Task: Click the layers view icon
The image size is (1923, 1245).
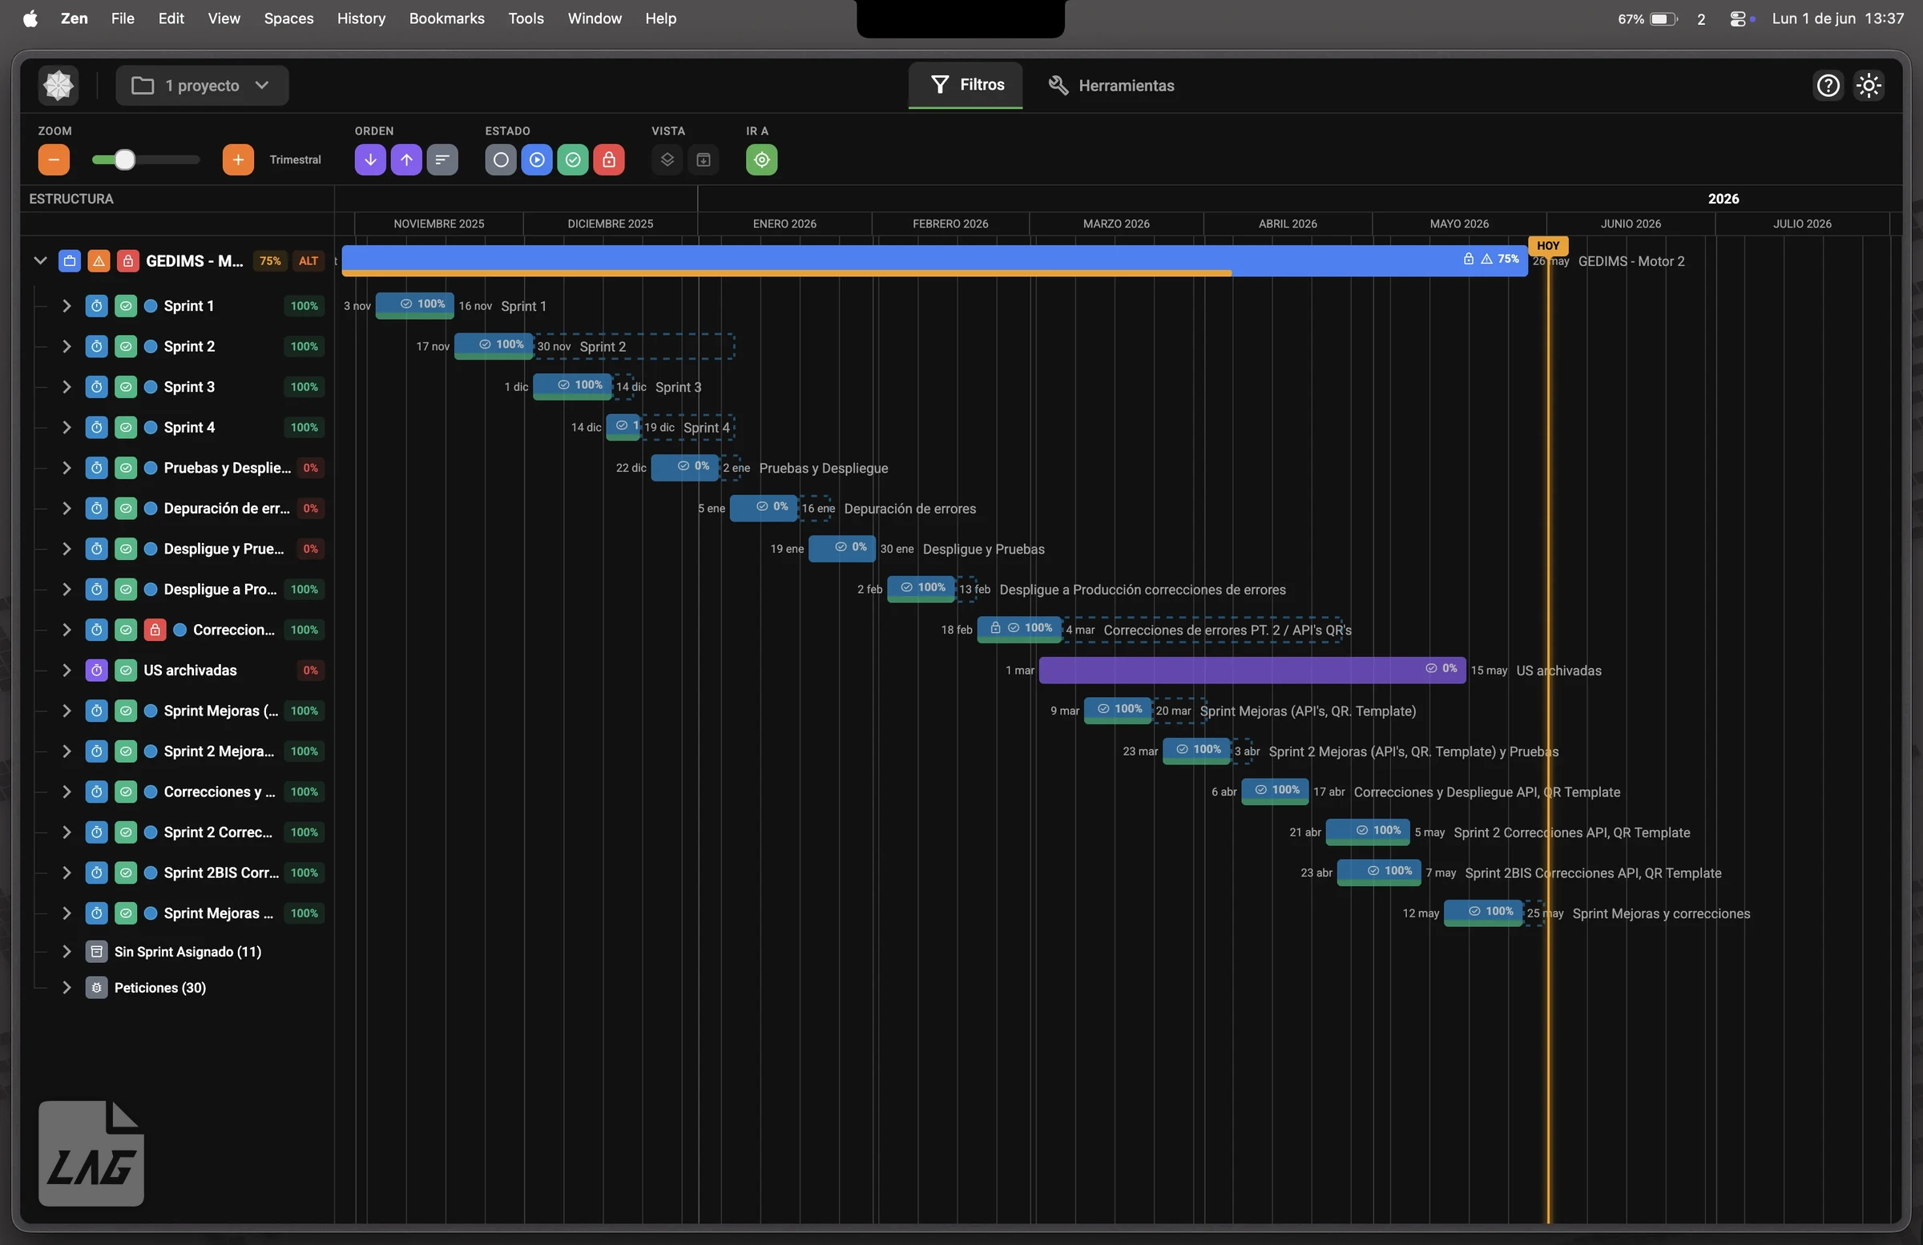Action: (x=667, y=160)
